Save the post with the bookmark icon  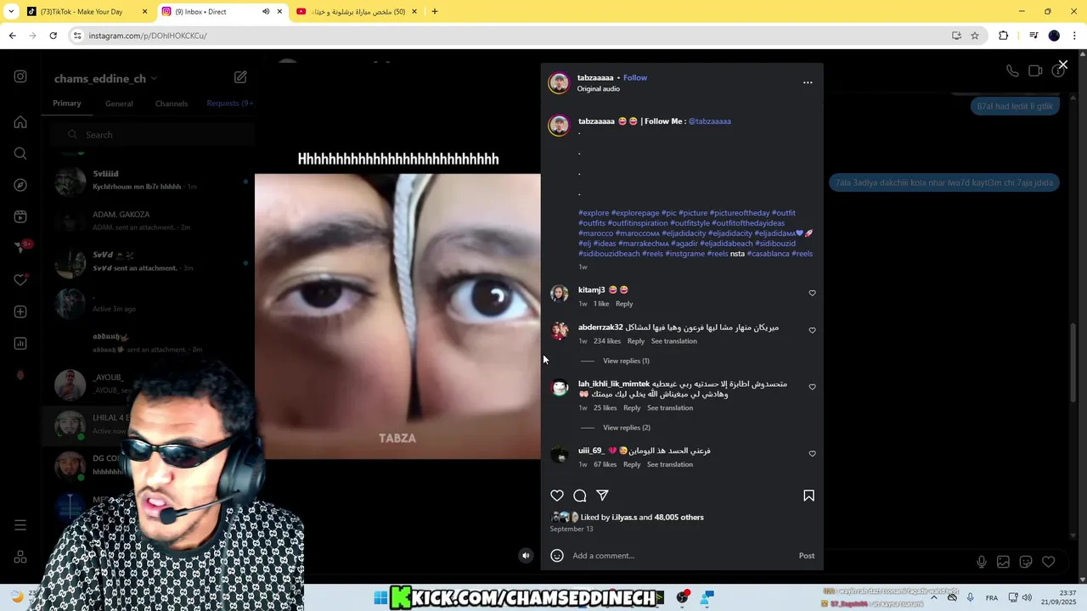click(x=808, y=496)
